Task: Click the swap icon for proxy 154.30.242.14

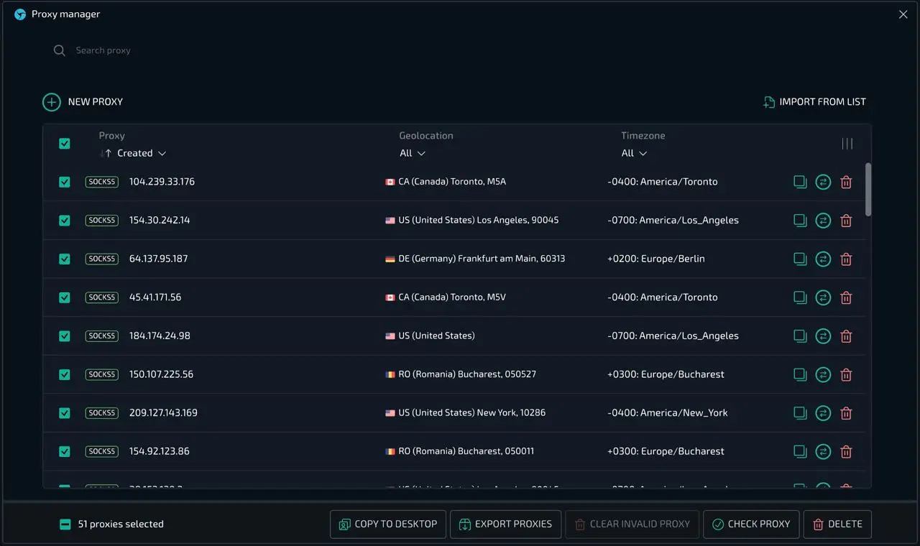Action: (823, 221)
